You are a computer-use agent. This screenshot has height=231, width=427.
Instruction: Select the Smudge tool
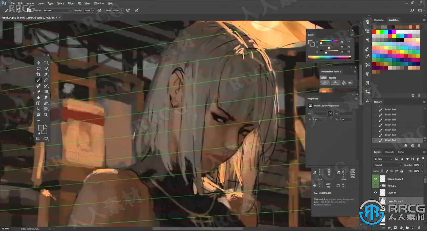coord(46,97)
